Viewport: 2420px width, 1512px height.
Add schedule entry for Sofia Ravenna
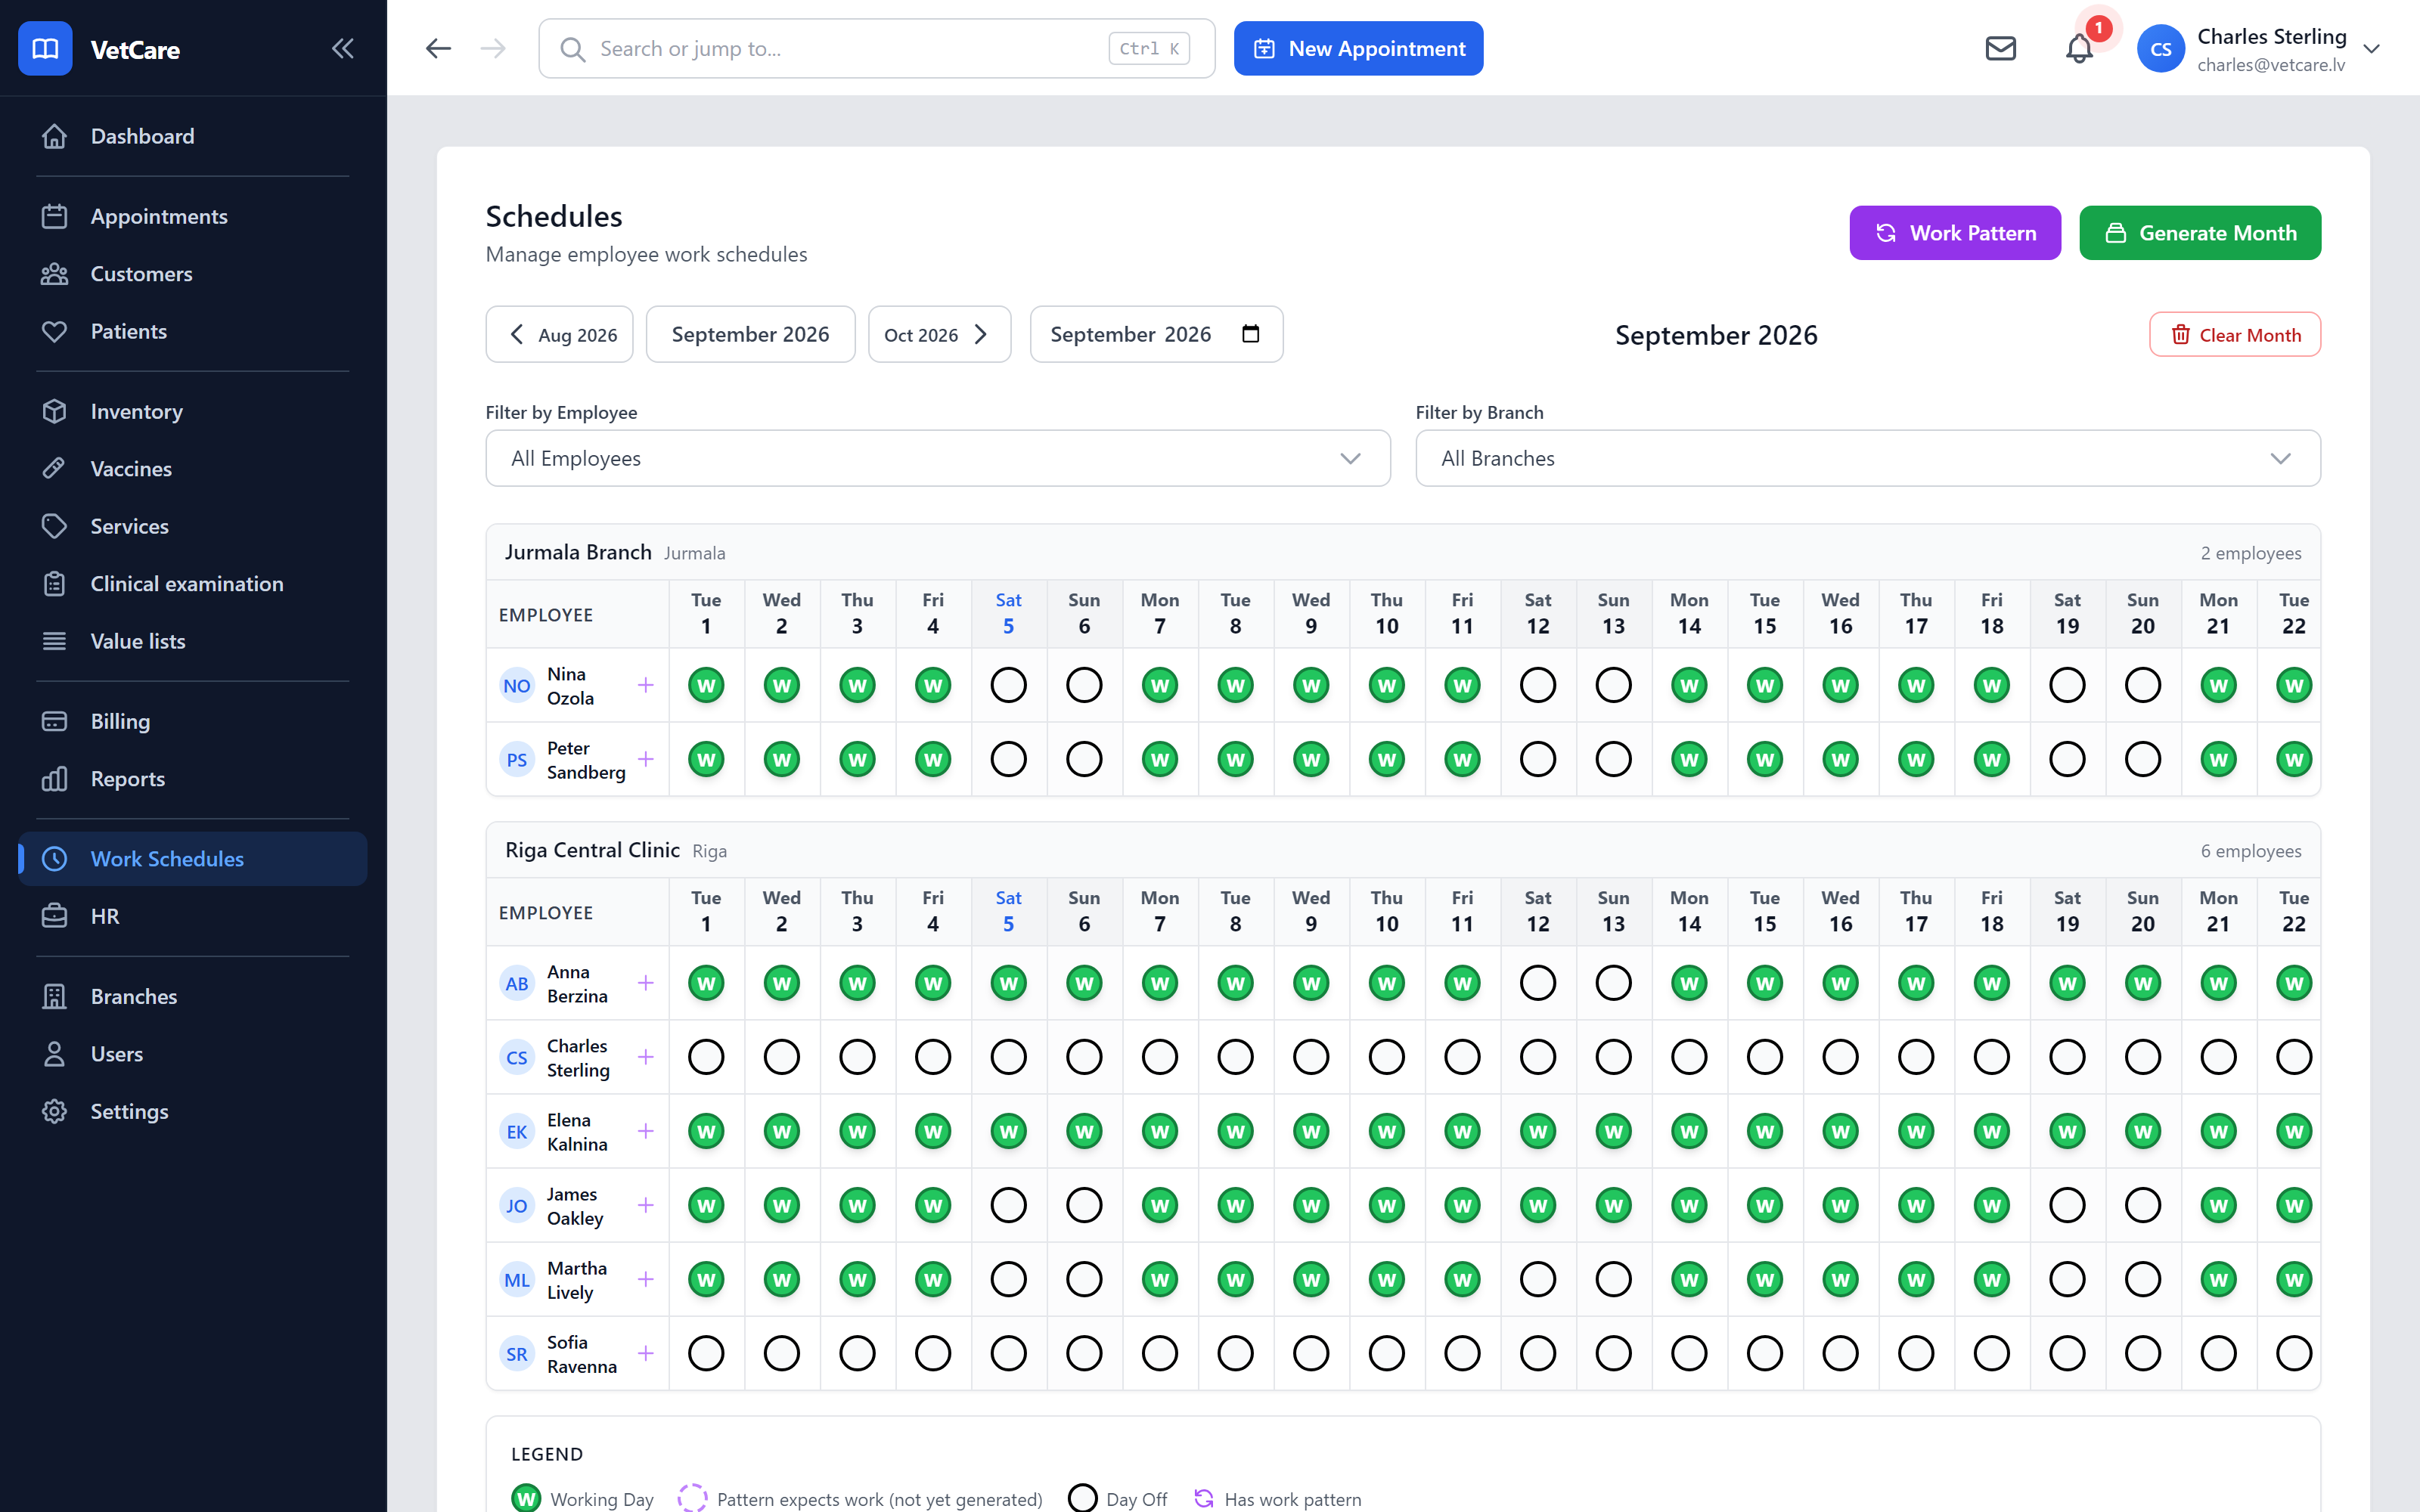646,1353
